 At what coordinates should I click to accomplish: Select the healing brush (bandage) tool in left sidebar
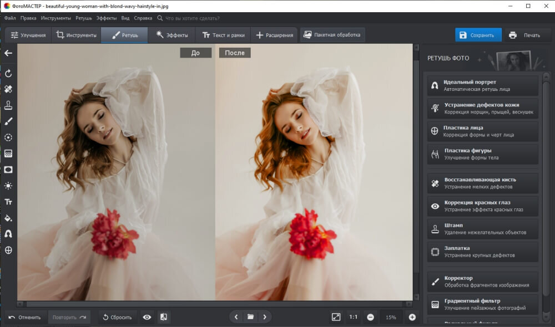[x=8, y=89]
